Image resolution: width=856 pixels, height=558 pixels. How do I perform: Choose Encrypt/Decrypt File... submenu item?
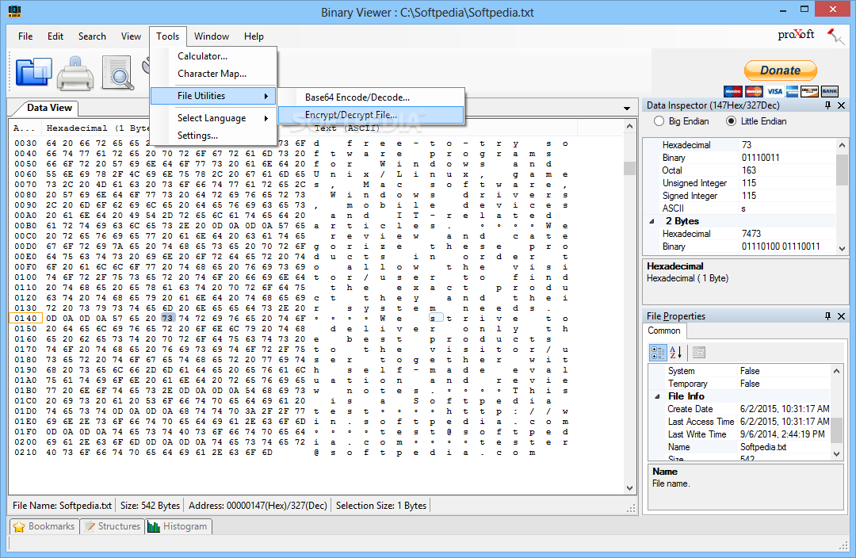[x=371, y=115]
